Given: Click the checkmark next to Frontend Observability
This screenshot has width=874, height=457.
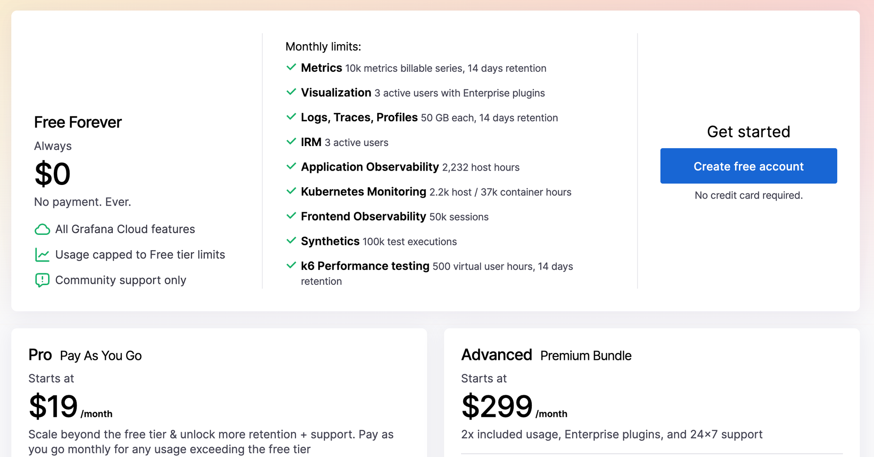Looking at the screenshot, I should (x=292, y=216).
